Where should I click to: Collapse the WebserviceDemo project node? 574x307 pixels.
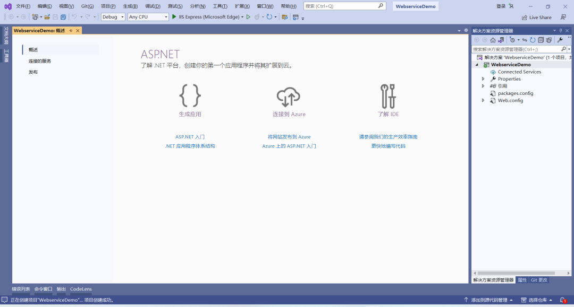pos(477,65)
